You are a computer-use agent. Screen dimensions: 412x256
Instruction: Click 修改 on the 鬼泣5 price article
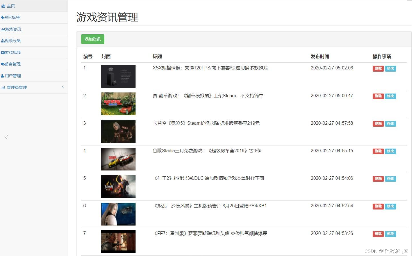click(390, 124)
